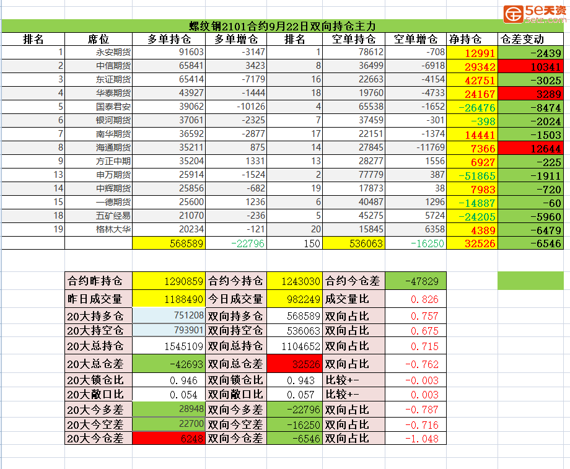This screenshot has width=570, height=469.
Task: Click the value 1243030
Action: 295,281
